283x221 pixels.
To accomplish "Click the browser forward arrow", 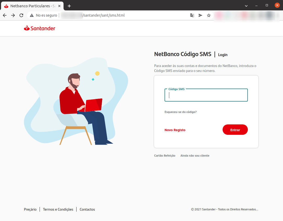I will pos(13,15).
